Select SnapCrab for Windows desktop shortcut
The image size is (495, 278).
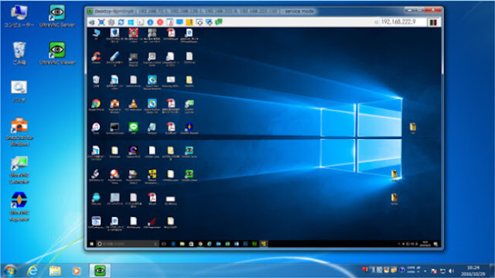(x=19, y=132)
